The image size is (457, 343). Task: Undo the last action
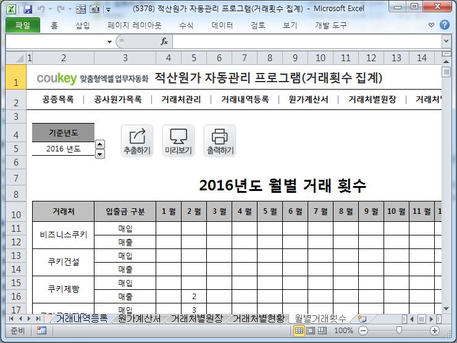pos(41,9)
